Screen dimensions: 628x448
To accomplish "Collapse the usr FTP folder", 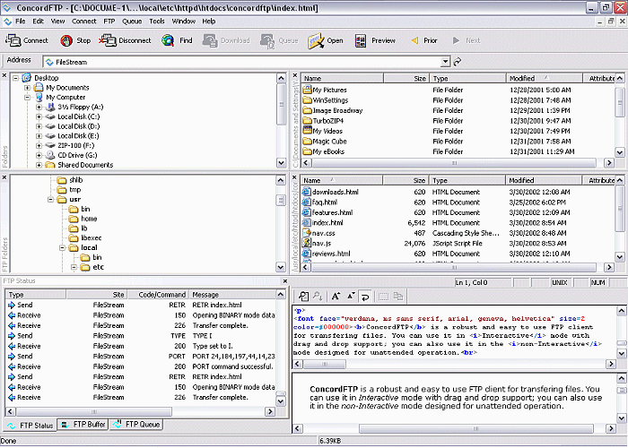I will coord(51,199).
